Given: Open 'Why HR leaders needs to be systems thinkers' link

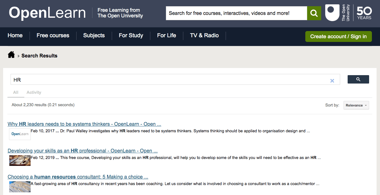Looking at the screenshot, I should 84,124.
